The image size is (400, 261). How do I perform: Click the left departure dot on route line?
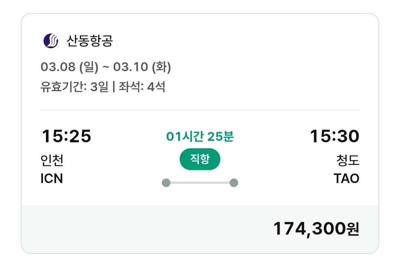[x=166, y=183]
